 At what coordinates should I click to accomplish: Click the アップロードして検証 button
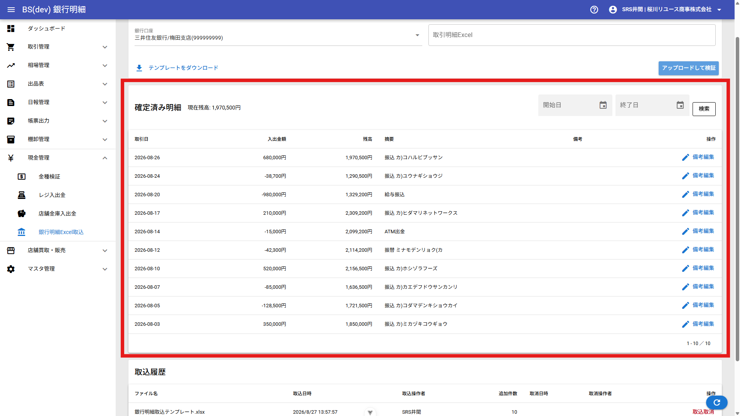pyautogui.click(x=688, y=68)
